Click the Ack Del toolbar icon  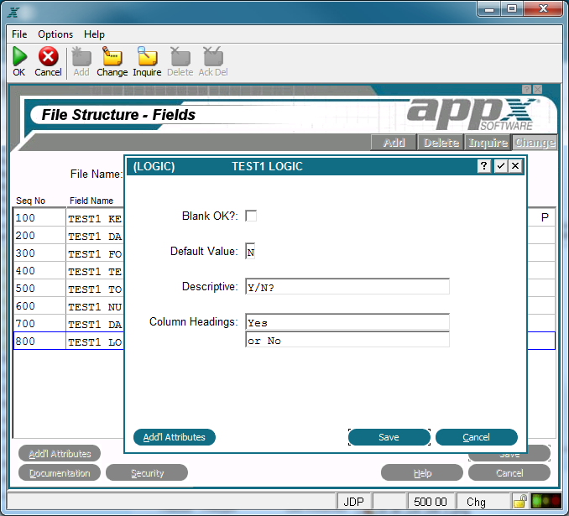pos(213,56)
